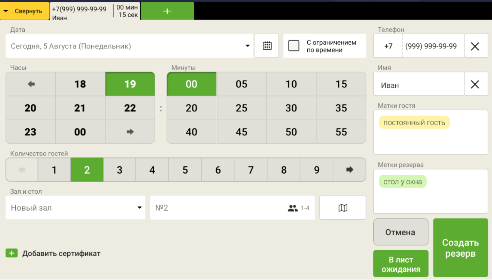The image size is (492, 280).
Task: Click the Отмена button
Action: pyautogui.click(x=400, y=232)
